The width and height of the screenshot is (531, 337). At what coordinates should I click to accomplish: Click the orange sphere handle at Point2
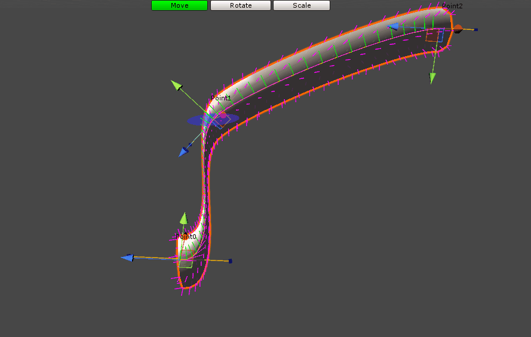pos(458,29)
